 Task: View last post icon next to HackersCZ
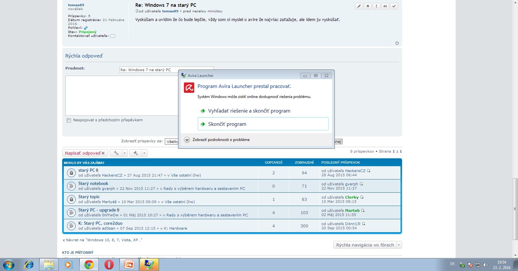(369, 171)
